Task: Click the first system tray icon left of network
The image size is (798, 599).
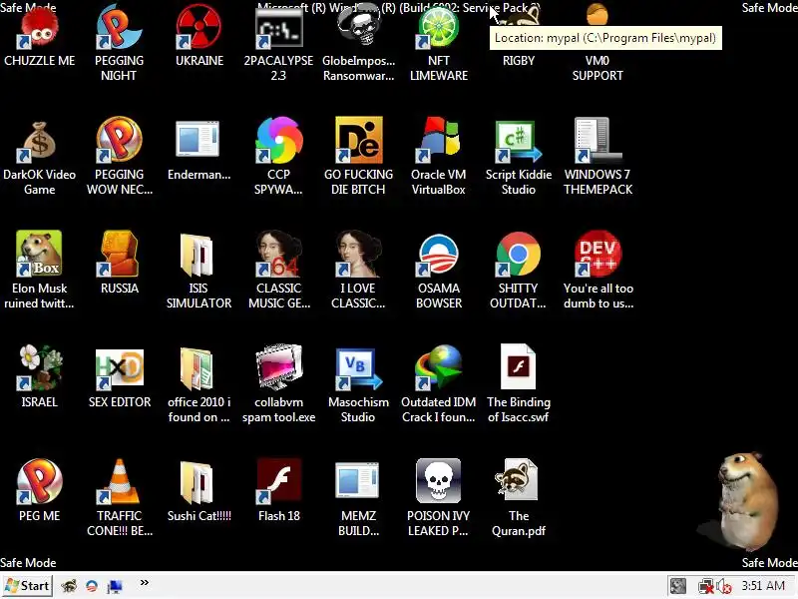Action: 678,586
